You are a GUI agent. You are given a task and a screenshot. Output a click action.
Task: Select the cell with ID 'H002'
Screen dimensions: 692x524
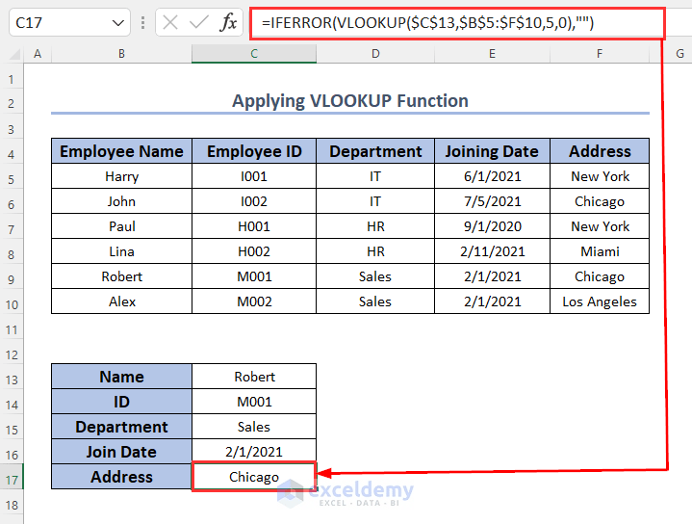(x=254, y=251)
